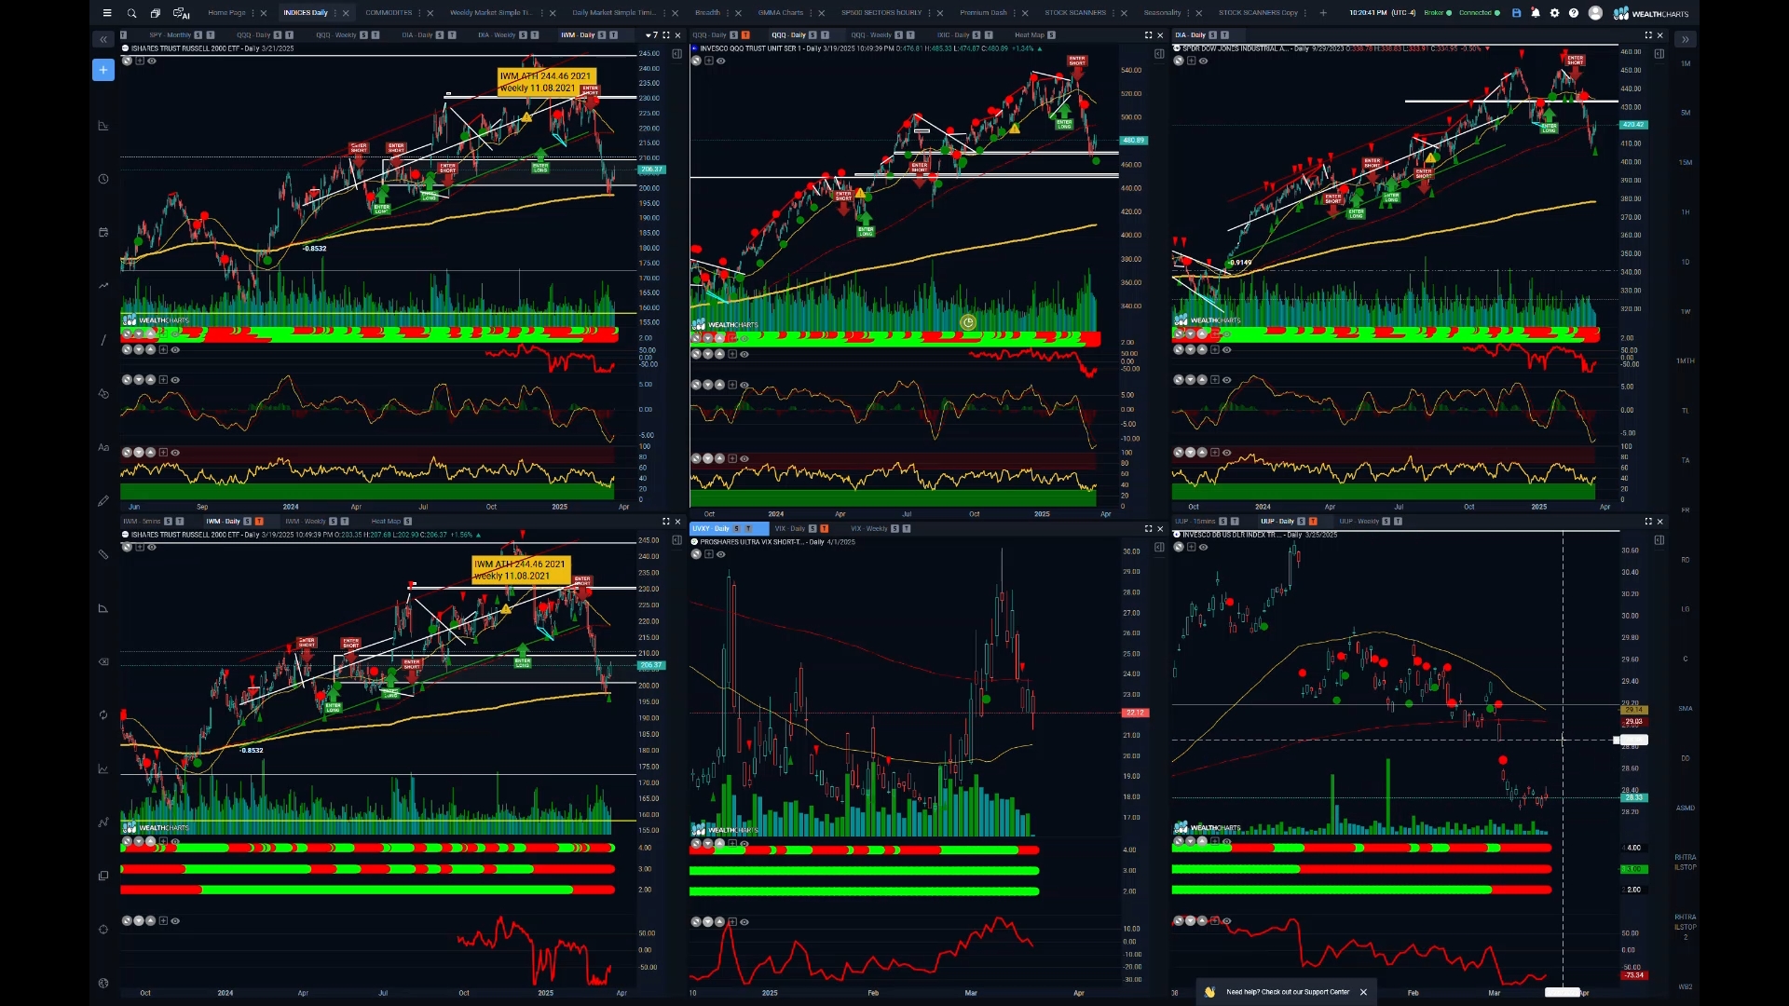
Task: Select 1D timeframe in right sidebar
Action: [1685, 262]
